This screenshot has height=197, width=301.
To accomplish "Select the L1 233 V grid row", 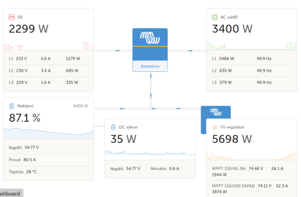I will coord(48,59).
